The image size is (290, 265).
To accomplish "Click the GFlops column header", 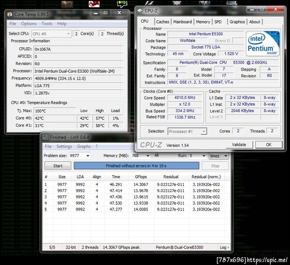I will pos(141,177).
